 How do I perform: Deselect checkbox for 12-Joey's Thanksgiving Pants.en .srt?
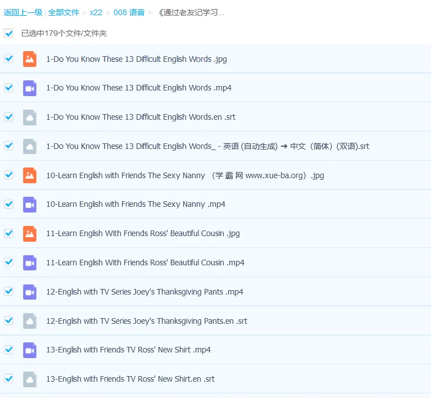point(8,320)
